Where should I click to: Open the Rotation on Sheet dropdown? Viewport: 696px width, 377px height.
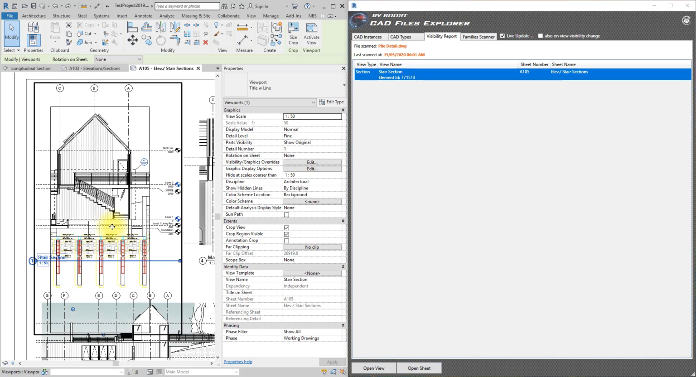click(x=118, y=59)
